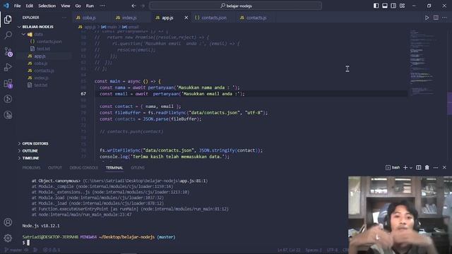Image resolution: width=452 pixels, height=254 pixels.
Task: Open the Manage gear icon
Action: [x=8, y=238]
